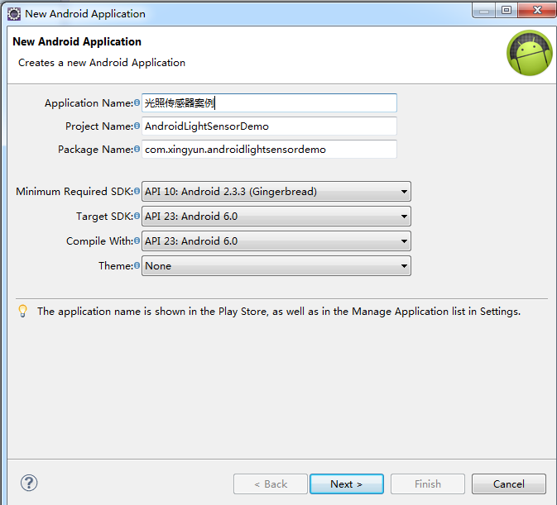Click the bold 'New Android Application' heading
557x505 pixels.
pyautogui.click(x=77, y=41)
